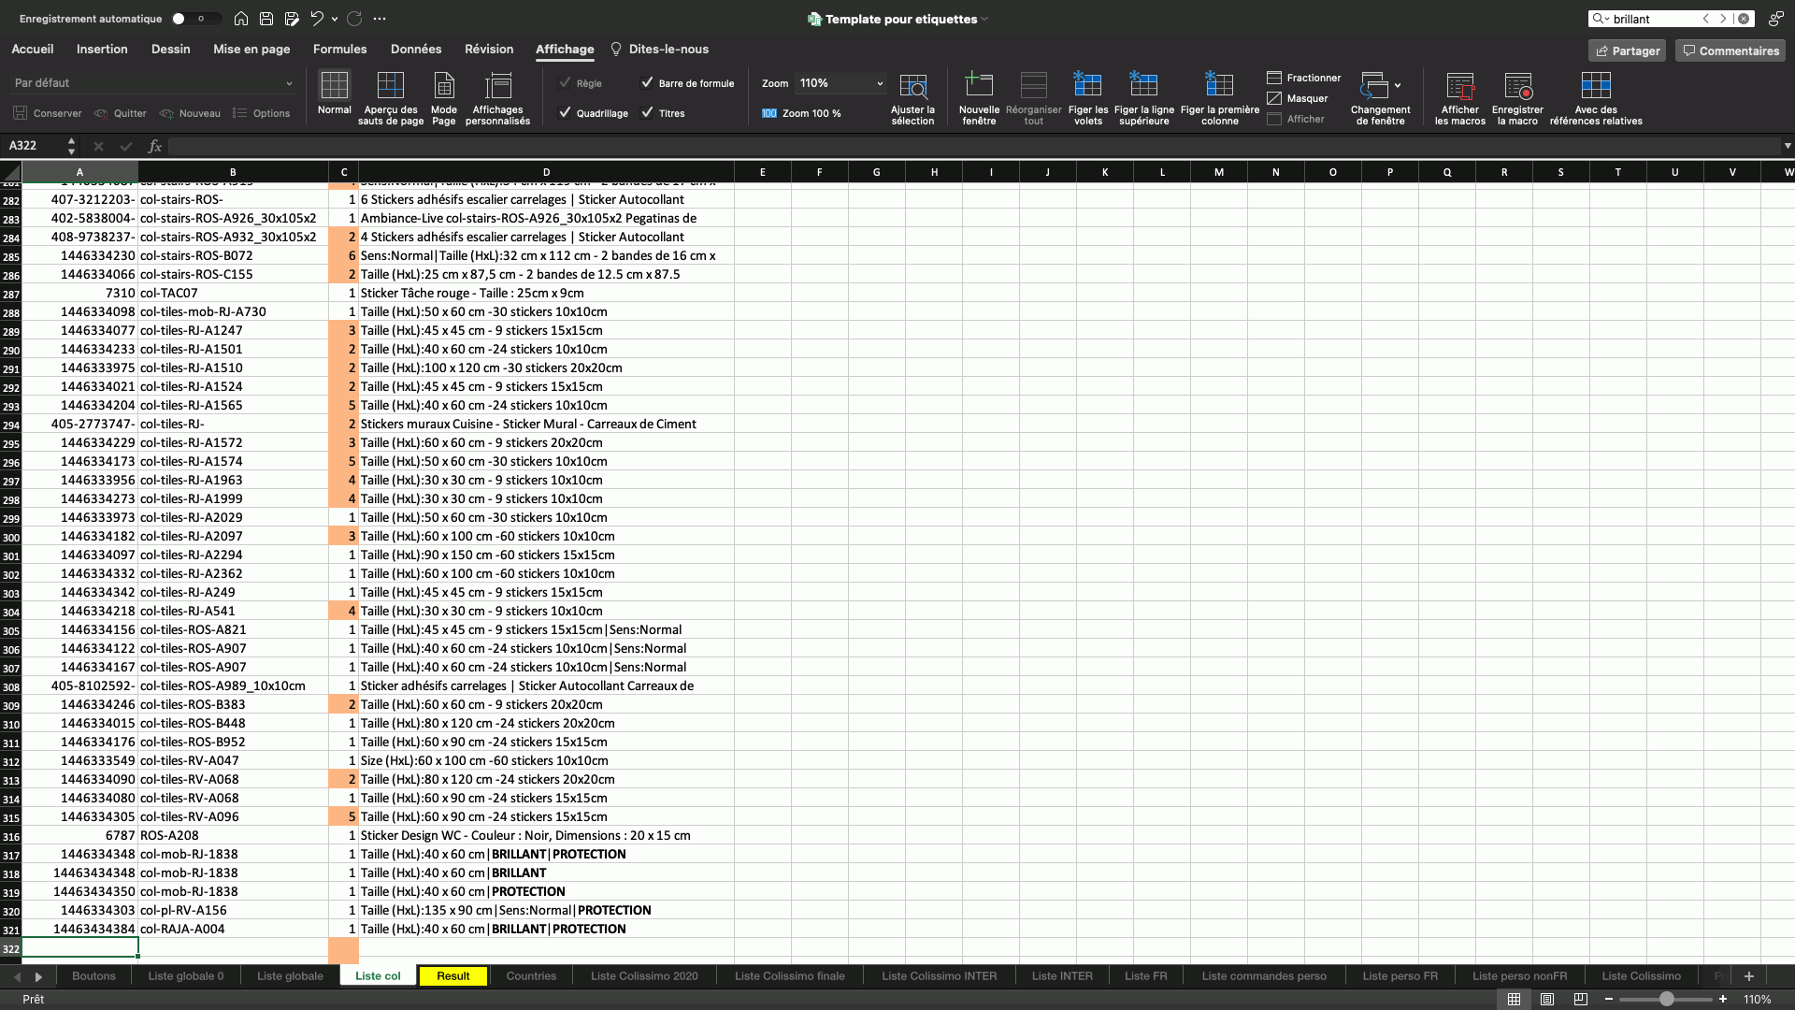Toggle the Quadrillage checkbox

point(565,113)
